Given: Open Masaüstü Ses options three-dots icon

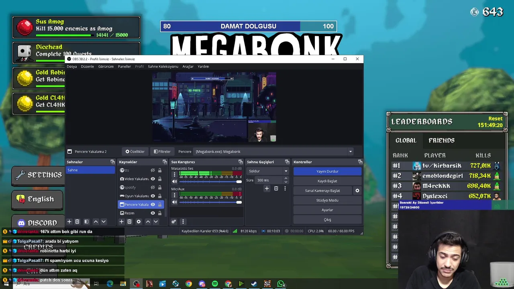Looking at the screenshot, I should click(174, 175).
